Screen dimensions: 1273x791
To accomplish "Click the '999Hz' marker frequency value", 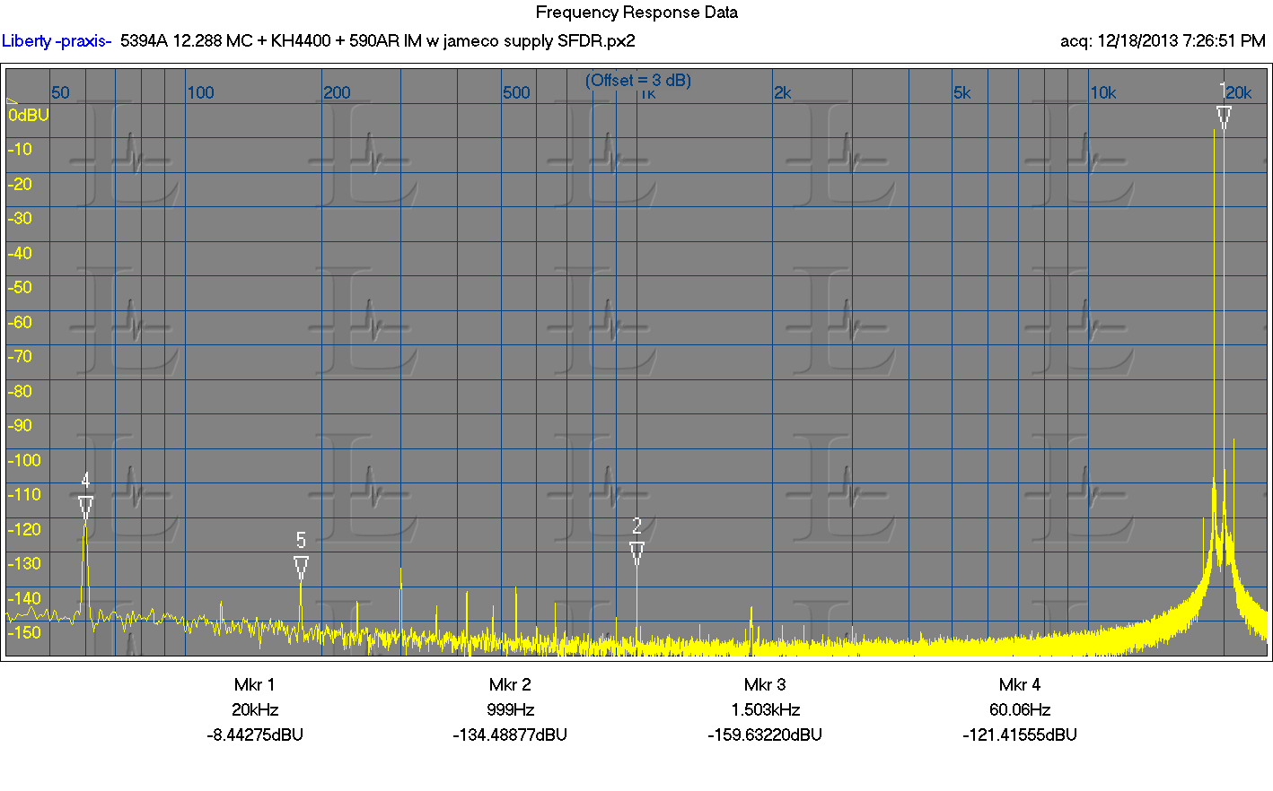I will click(511, 710).
